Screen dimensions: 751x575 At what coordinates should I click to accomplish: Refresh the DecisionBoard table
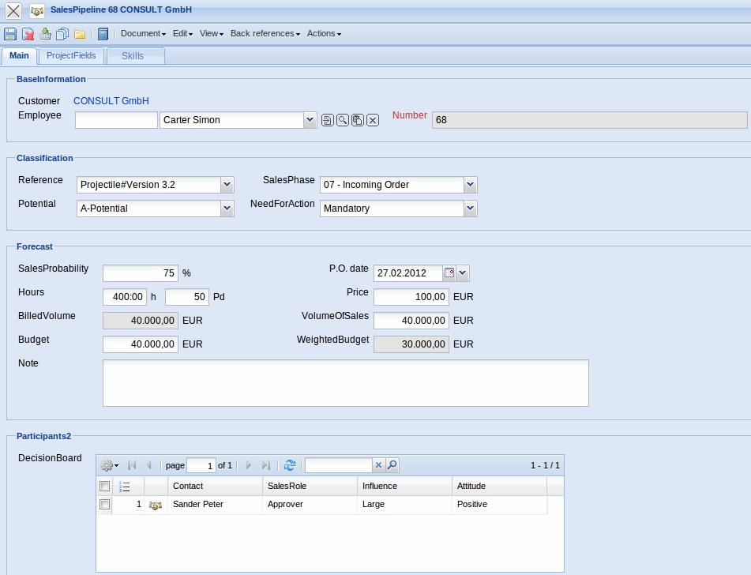click(290, 466)
